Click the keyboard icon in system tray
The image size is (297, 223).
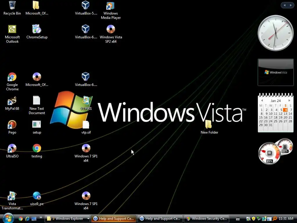tap(238, 219)
